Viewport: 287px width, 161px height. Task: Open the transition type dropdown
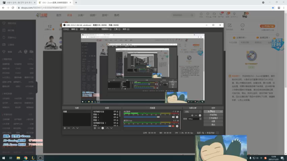pos(192,112)
